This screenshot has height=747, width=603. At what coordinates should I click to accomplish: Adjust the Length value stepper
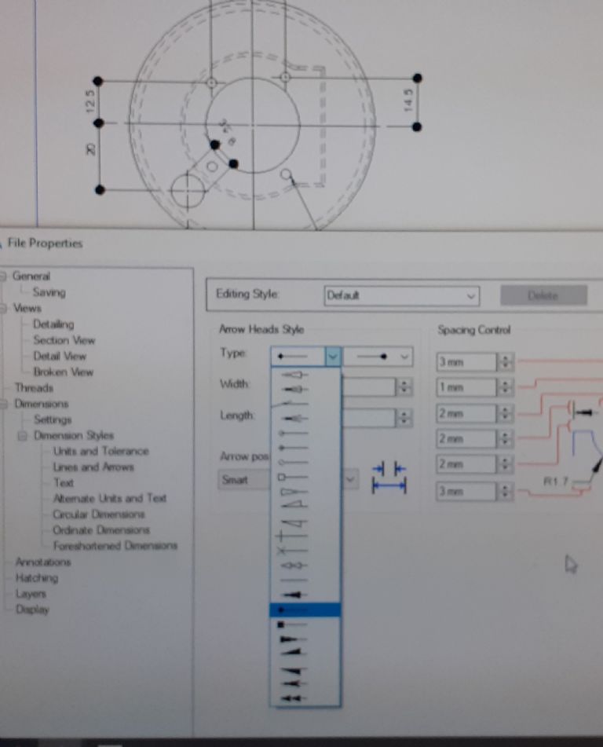[404, 418]
